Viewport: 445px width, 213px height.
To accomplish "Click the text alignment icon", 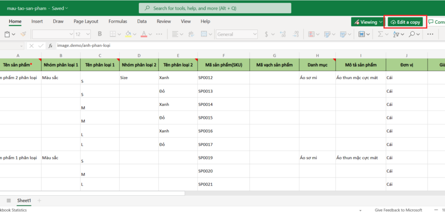I will (176, 34).
